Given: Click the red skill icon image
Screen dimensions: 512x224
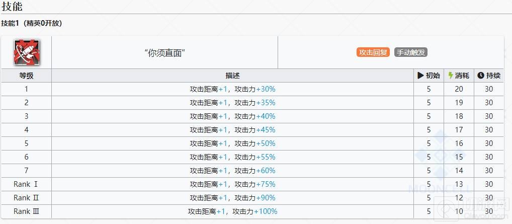Looking at the screenshot, I should (26, 52).
